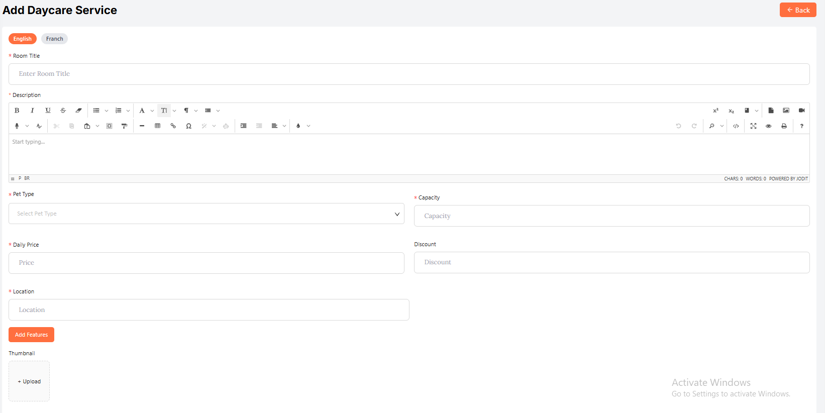Go back using the Back button
This screenshot has width=825, height=413.
click(x=797, y=10)
